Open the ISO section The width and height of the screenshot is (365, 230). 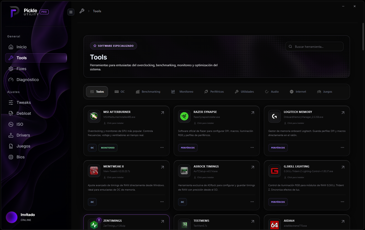(x=36, y=124)
